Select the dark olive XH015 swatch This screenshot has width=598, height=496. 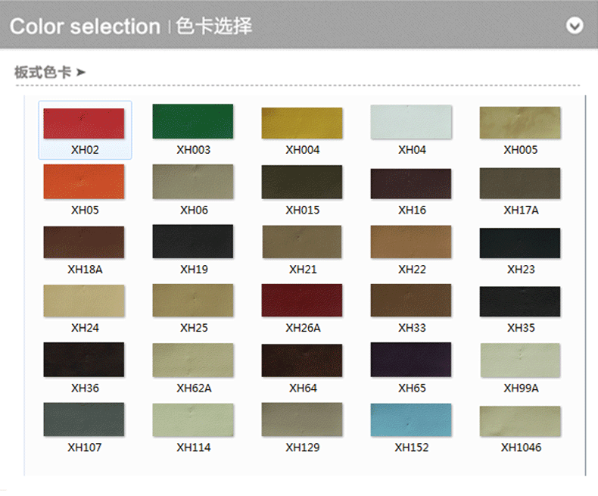coord(302,182)
